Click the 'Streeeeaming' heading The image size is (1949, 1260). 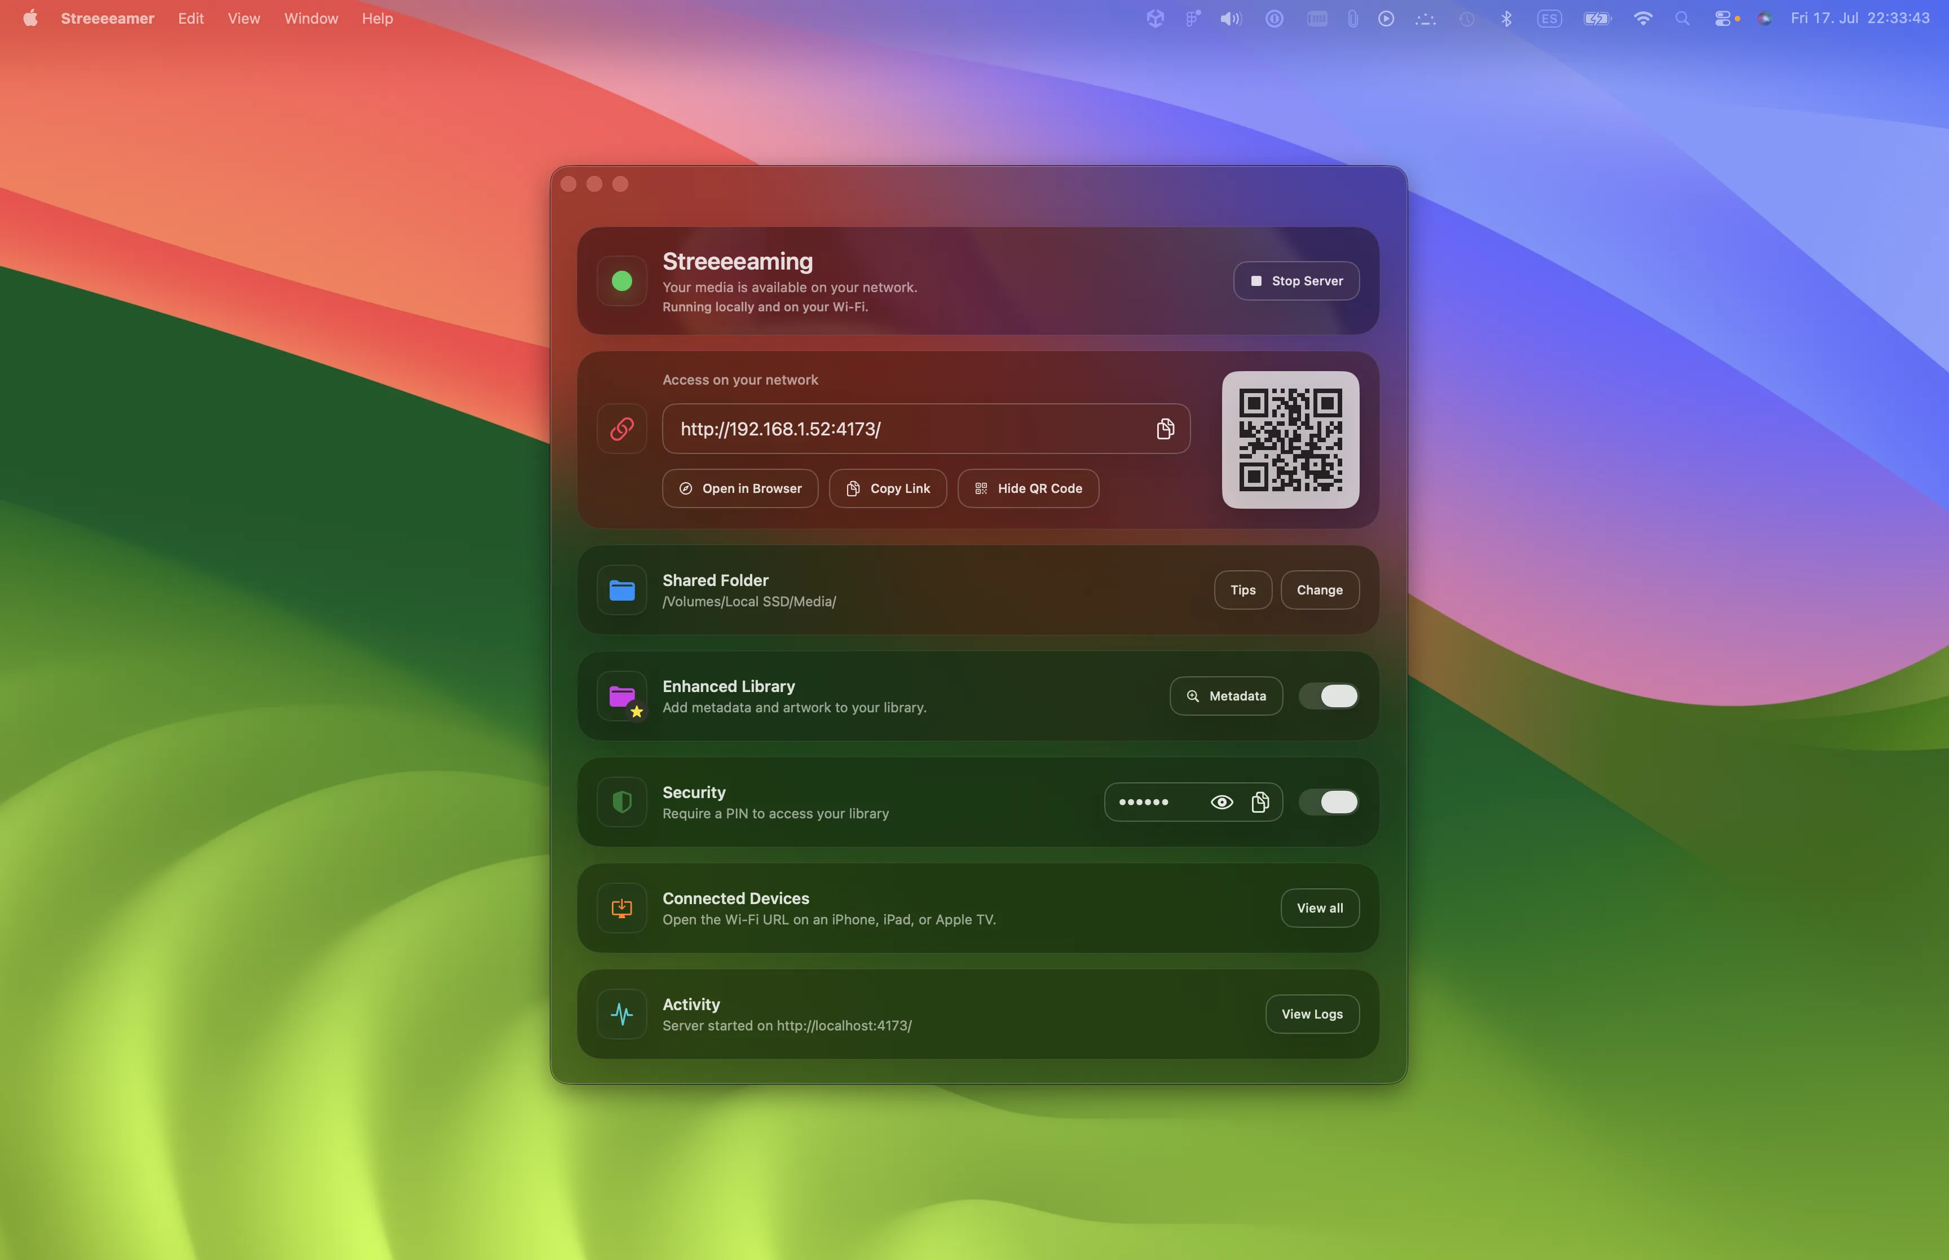click(x=737, y=261)
